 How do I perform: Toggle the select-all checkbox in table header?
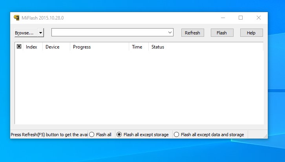19,47
